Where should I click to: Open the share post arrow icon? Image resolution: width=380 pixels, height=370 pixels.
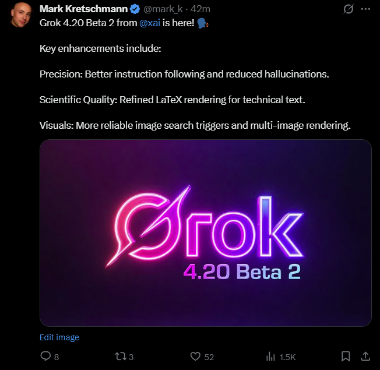365,356
